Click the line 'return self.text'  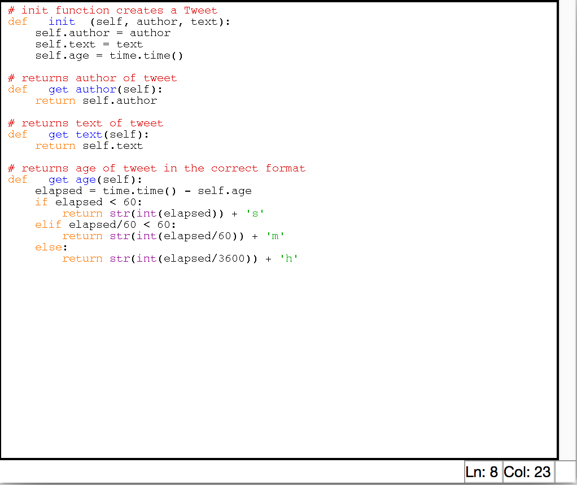[89, 146]
